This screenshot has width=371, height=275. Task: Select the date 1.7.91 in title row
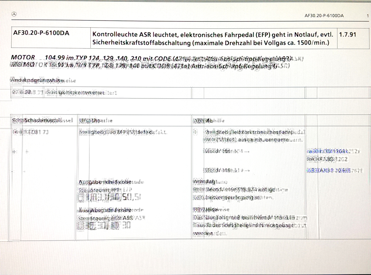click(x=348, y=34)
